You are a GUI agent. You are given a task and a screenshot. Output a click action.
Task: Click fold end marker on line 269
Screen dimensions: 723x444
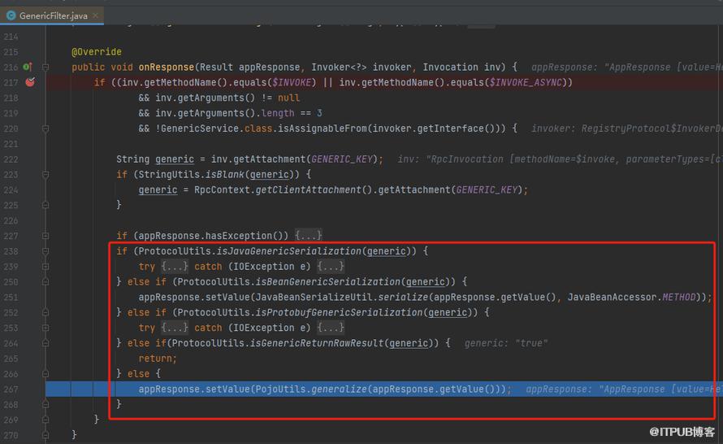pos(45,420)
